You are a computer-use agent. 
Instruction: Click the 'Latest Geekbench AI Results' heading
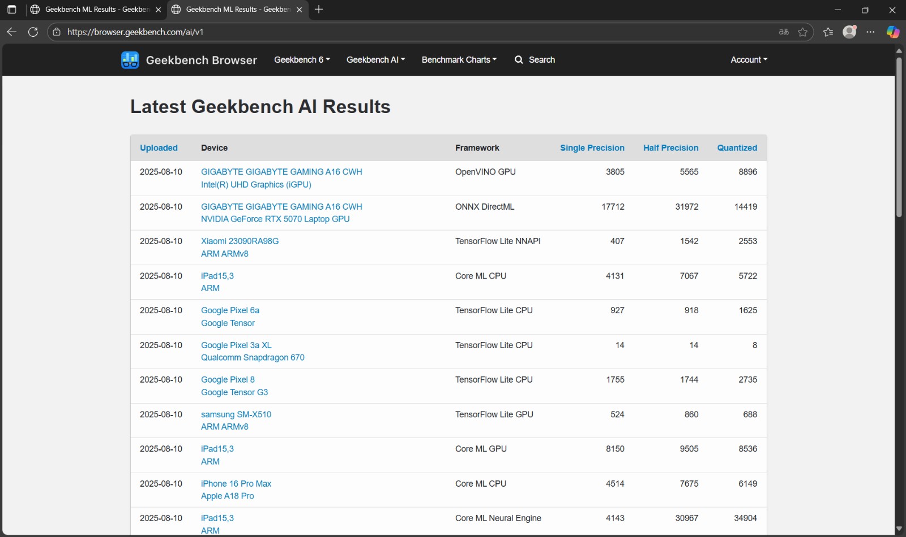click(x=260, y=107)
